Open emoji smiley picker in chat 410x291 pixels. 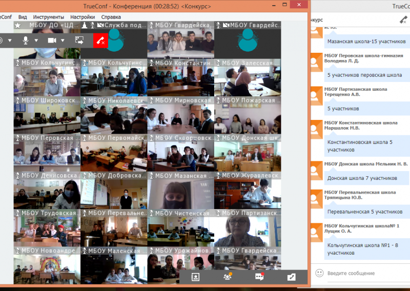tap(319, 273)
